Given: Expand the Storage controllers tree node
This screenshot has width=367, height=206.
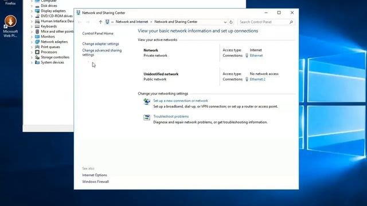Looking at the screenshot, I should click(32, 57).
